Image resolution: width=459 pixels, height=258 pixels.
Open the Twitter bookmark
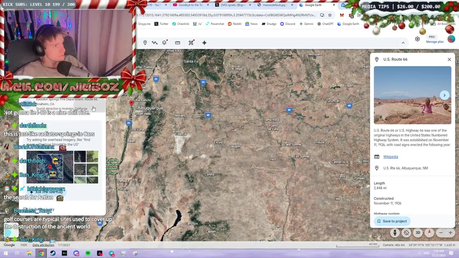click(x=161, y=24)
